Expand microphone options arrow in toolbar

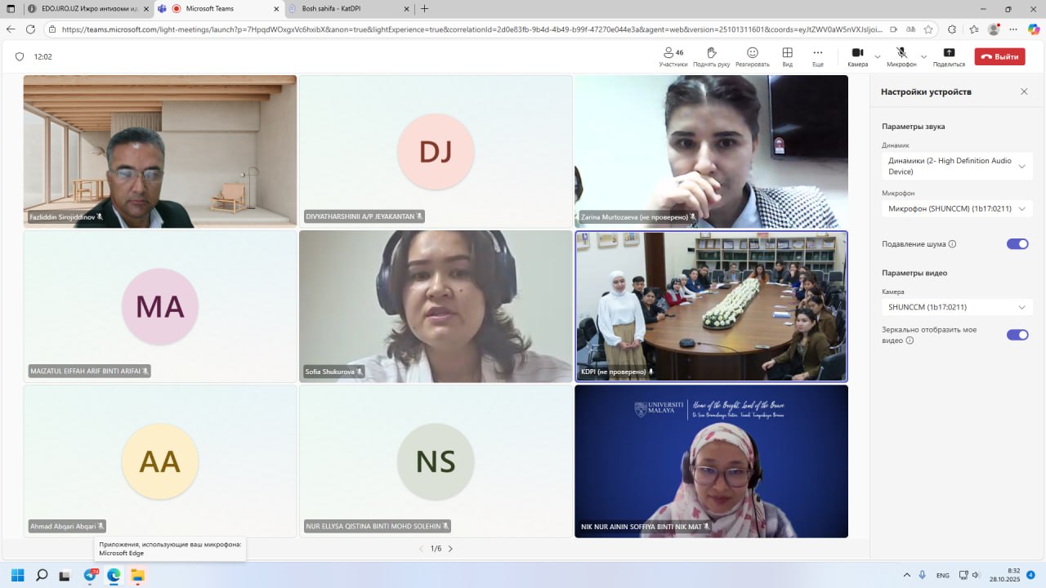click(x=924, y=57)
